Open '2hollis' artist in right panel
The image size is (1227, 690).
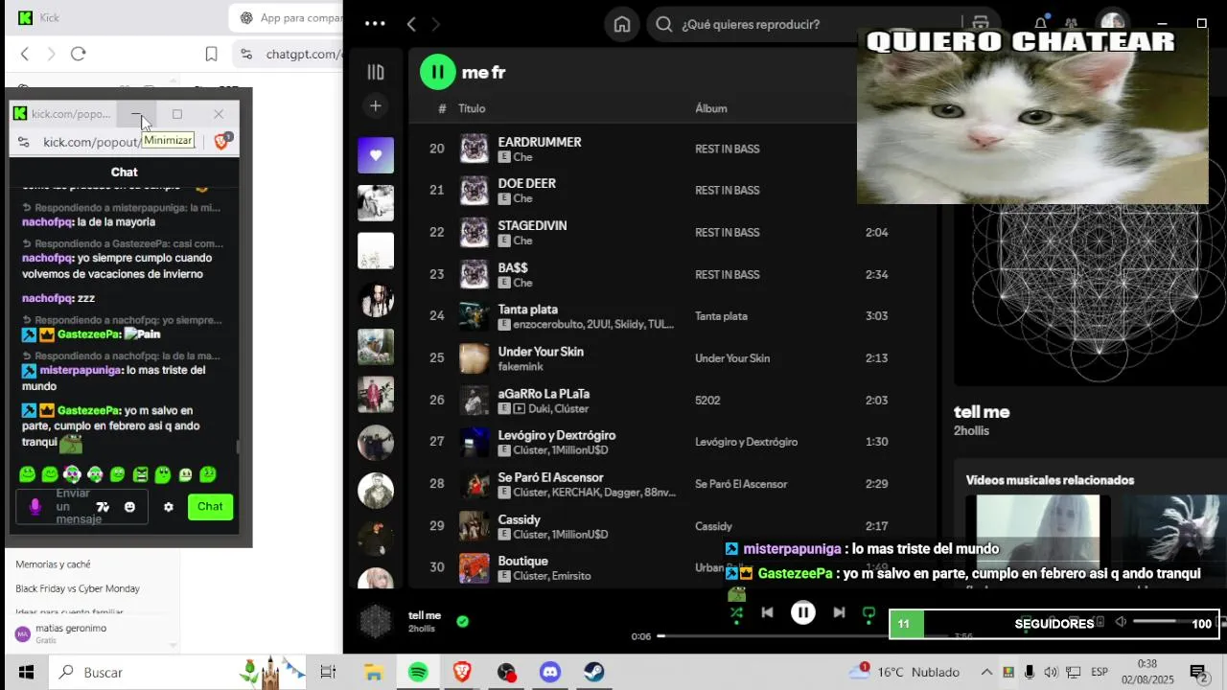pyautogui.click(x=971, y=431)
